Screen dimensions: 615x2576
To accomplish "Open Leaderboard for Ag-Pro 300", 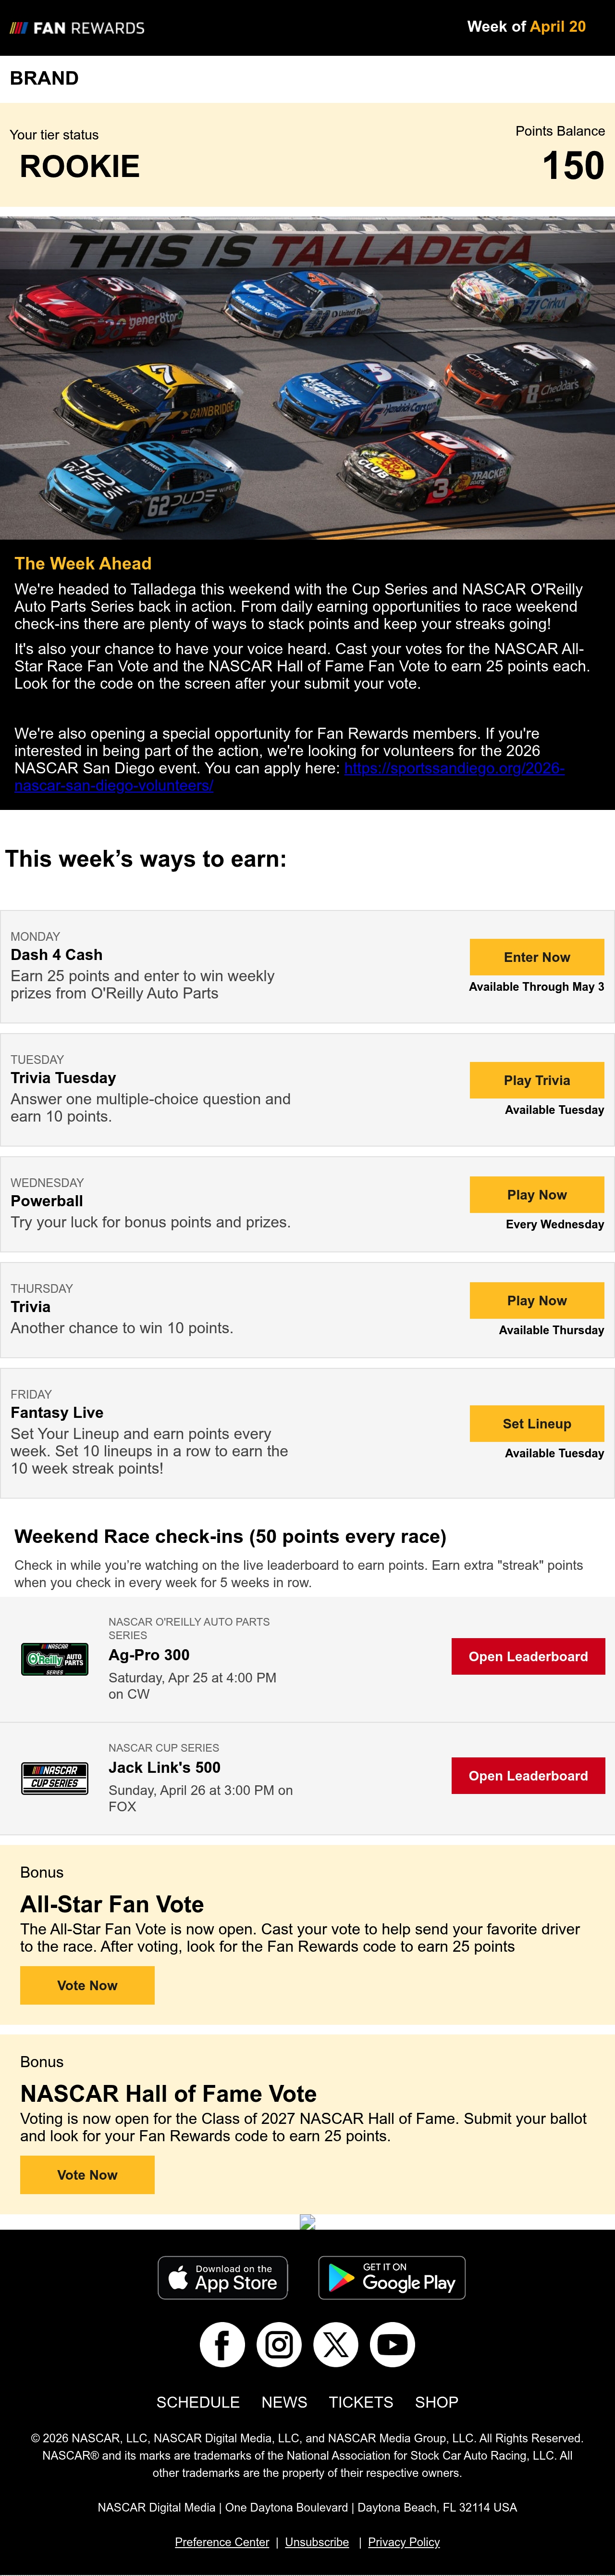I will pyautogui.click(x=528, y=1656).
